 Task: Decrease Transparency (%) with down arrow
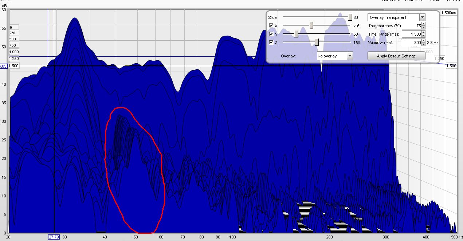(423, 28)
